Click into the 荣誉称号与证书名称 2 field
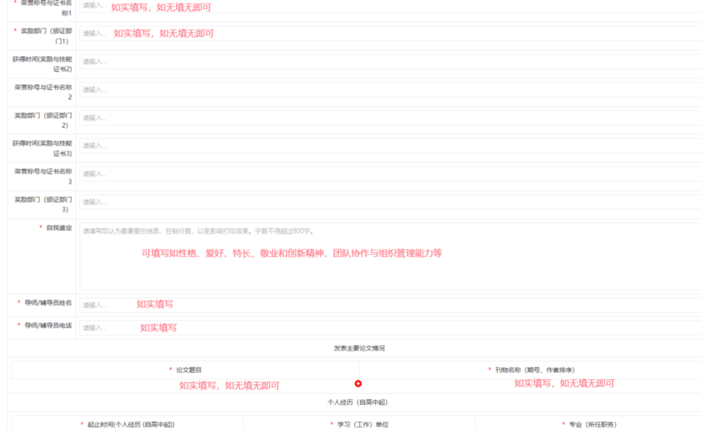Image resolution: width=701 pixels, height=429 pixels. (x=390, y=90)
